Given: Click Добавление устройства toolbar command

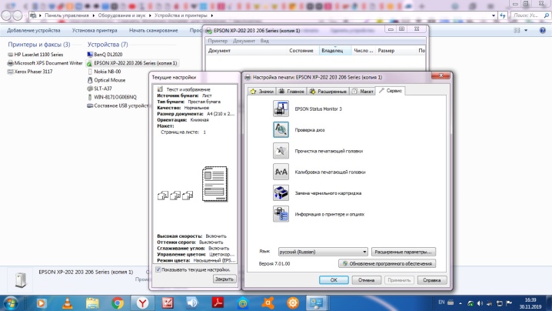Looking at the screenshot, I should (34, 30).
